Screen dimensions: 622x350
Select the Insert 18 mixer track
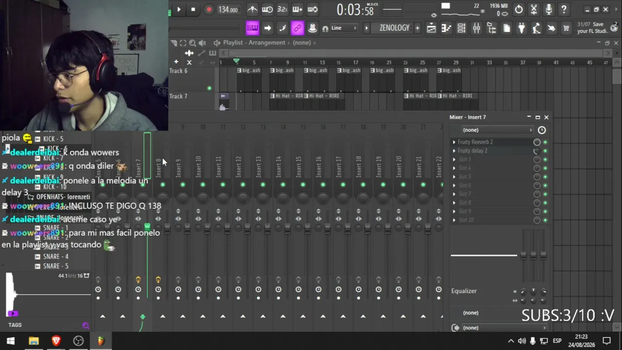point(359,166)
